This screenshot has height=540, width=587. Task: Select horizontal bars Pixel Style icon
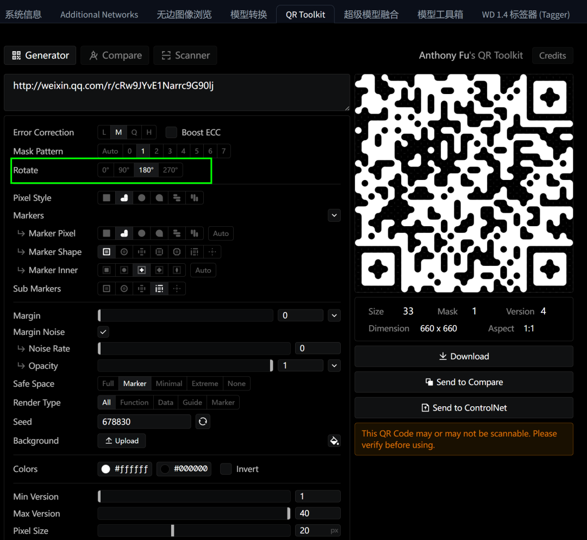pyautogui.click(x=177, y=198)
